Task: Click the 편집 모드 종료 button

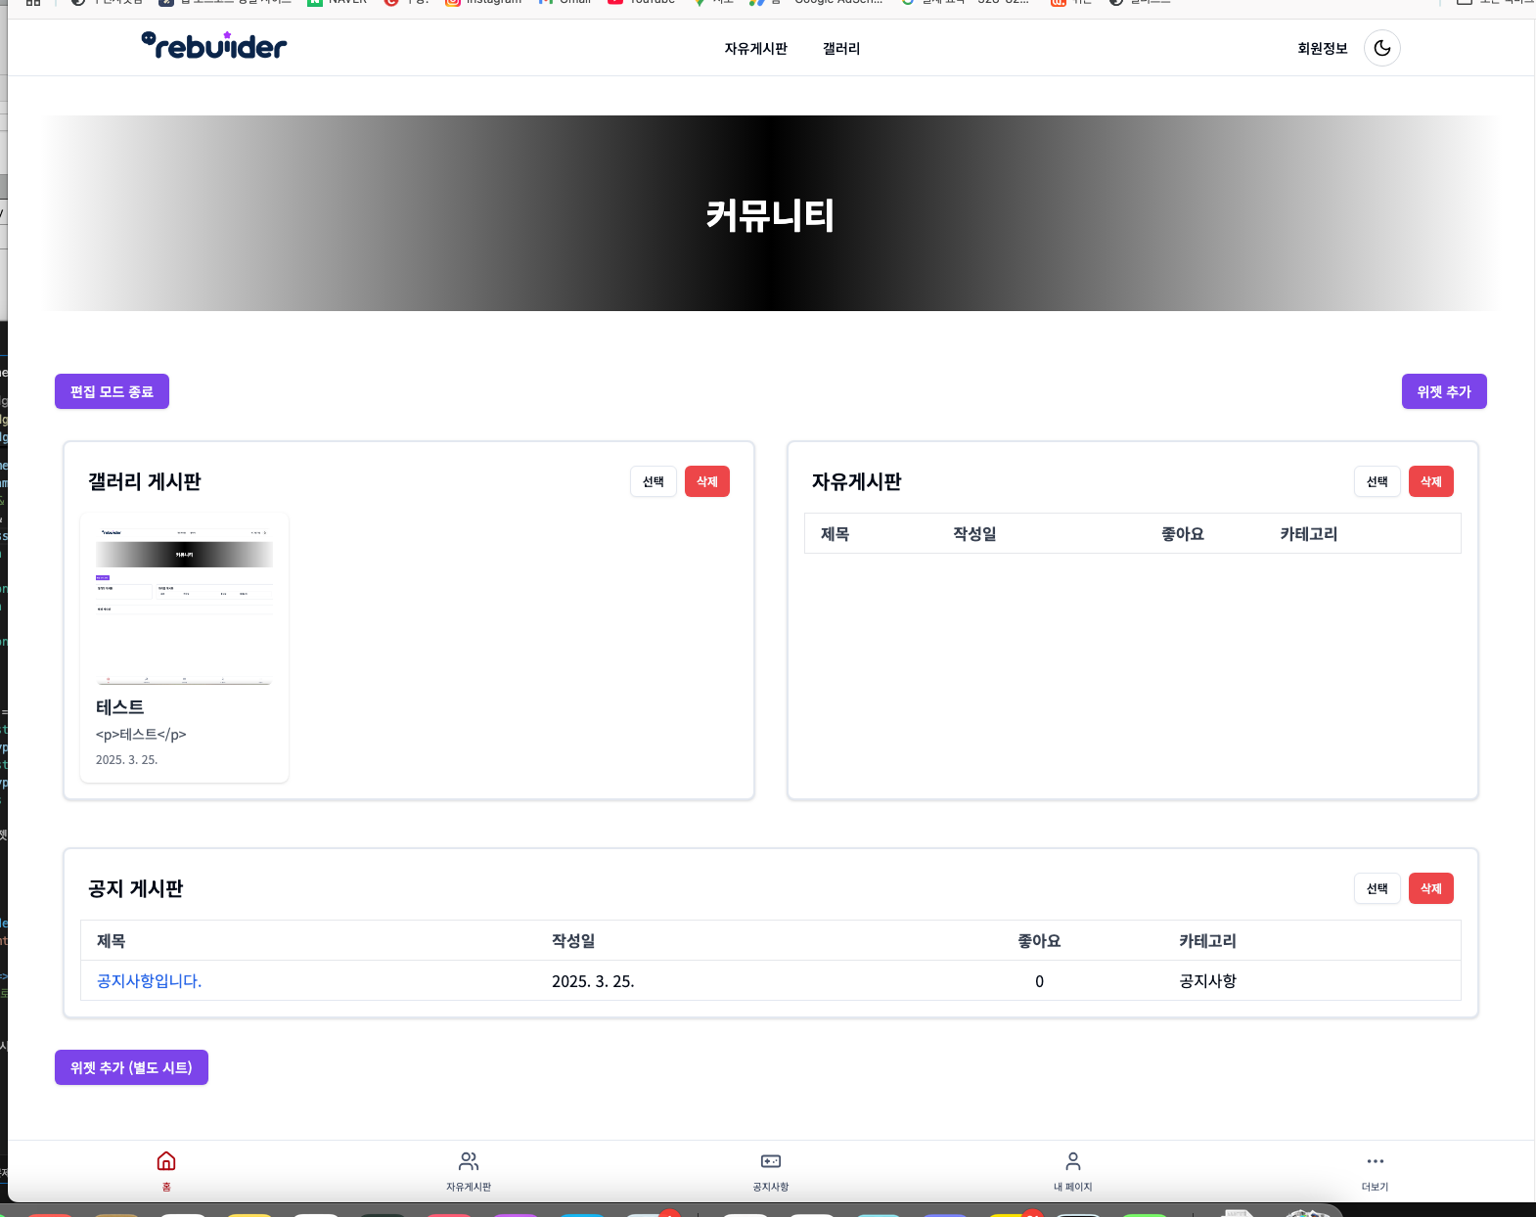Action: coord(112,391)
